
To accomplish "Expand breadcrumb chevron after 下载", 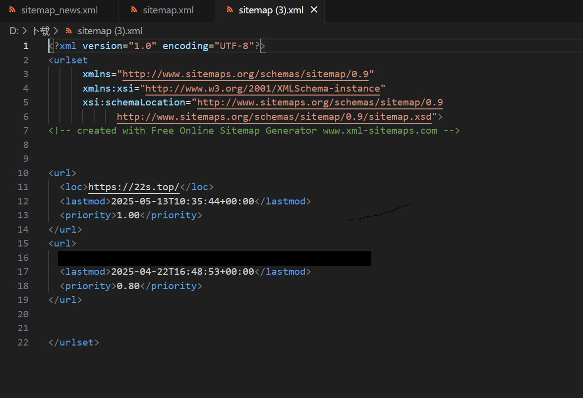I will click(56, 31).
